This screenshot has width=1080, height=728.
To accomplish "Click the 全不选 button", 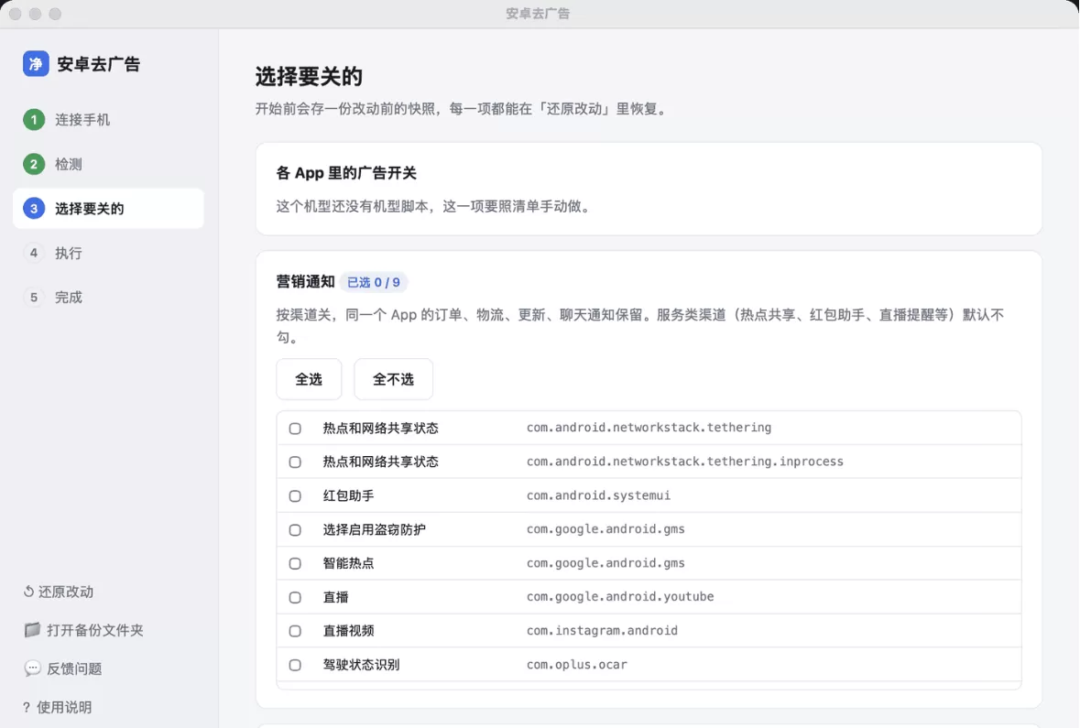I will [x=393, y=379].
